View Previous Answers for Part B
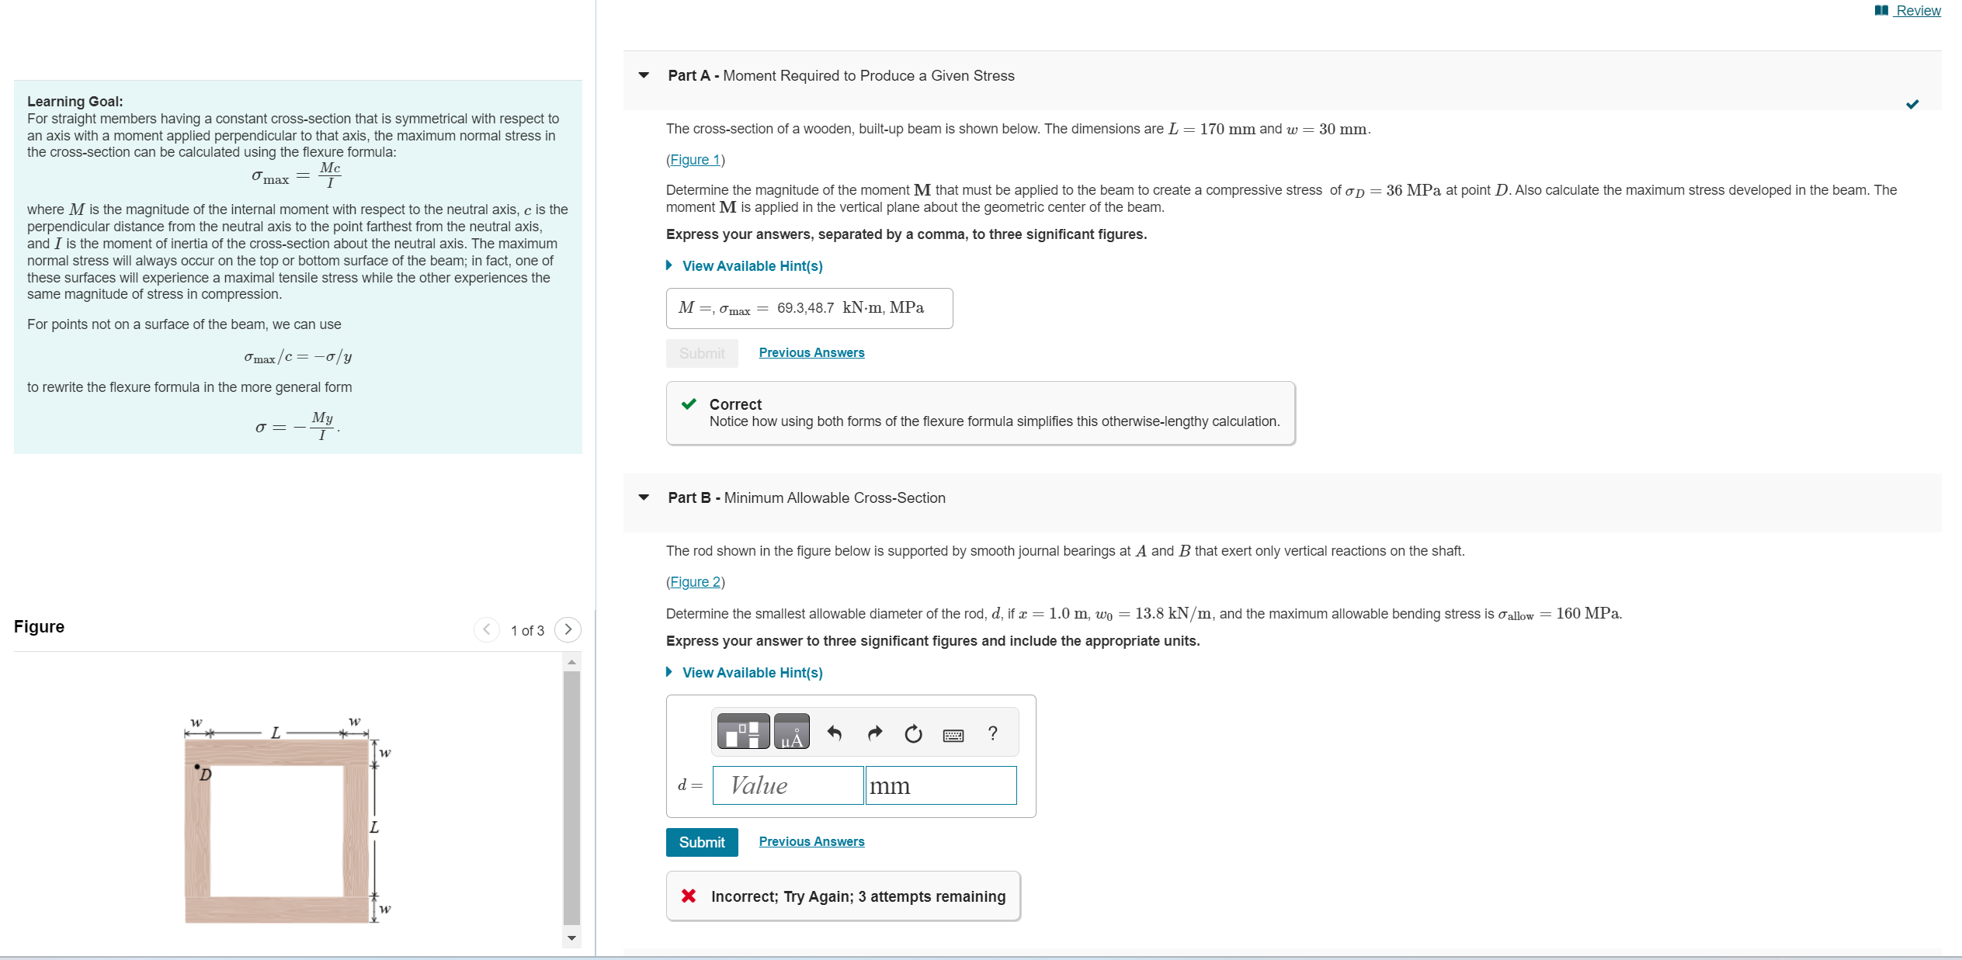This screenshot has height=960, width=1962. 811,841
